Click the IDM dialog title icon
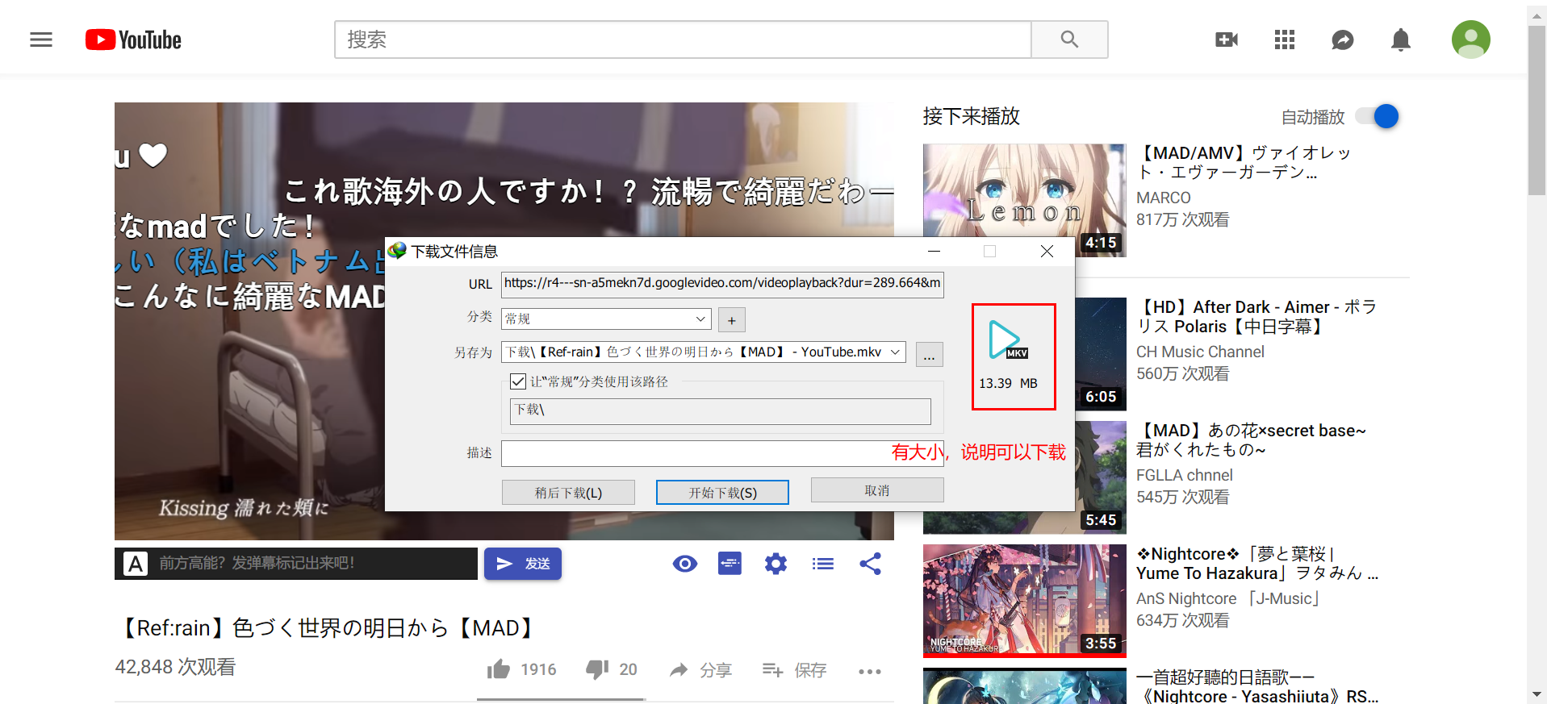This screenshot has width=1547, height=704. [x=397, y=251]
